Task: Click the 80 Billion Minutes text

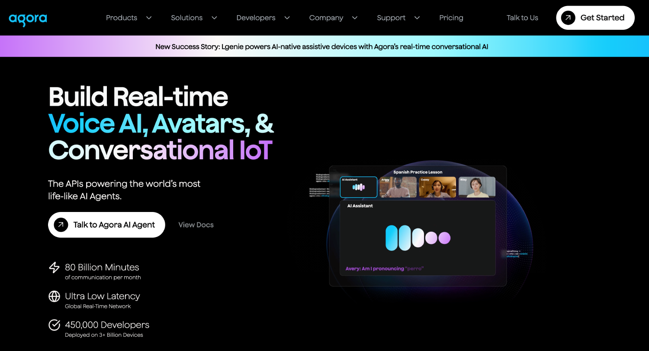Action: [102, 267]
